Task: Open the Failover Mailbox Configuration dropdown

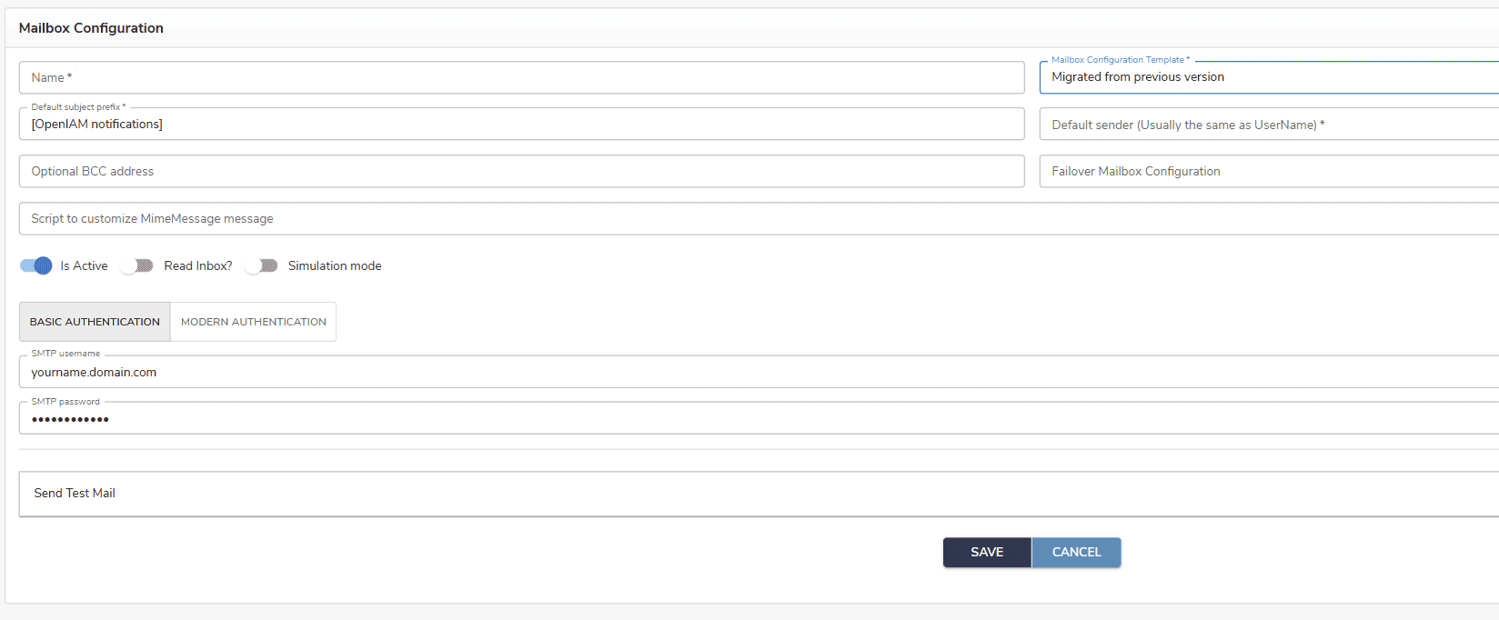Action: tap(1269, 171)
